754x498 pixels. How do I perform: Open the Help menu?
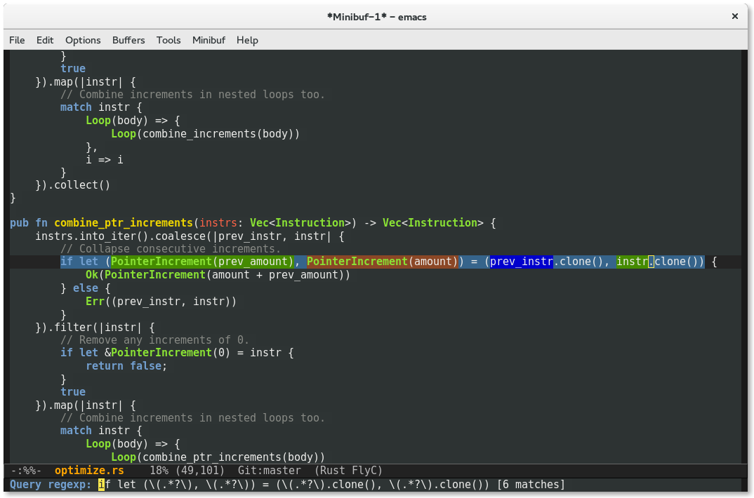[247, 40]
